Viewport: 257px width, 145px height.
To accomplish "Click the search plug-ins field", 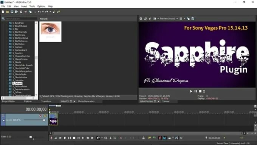I will point(21,19).
